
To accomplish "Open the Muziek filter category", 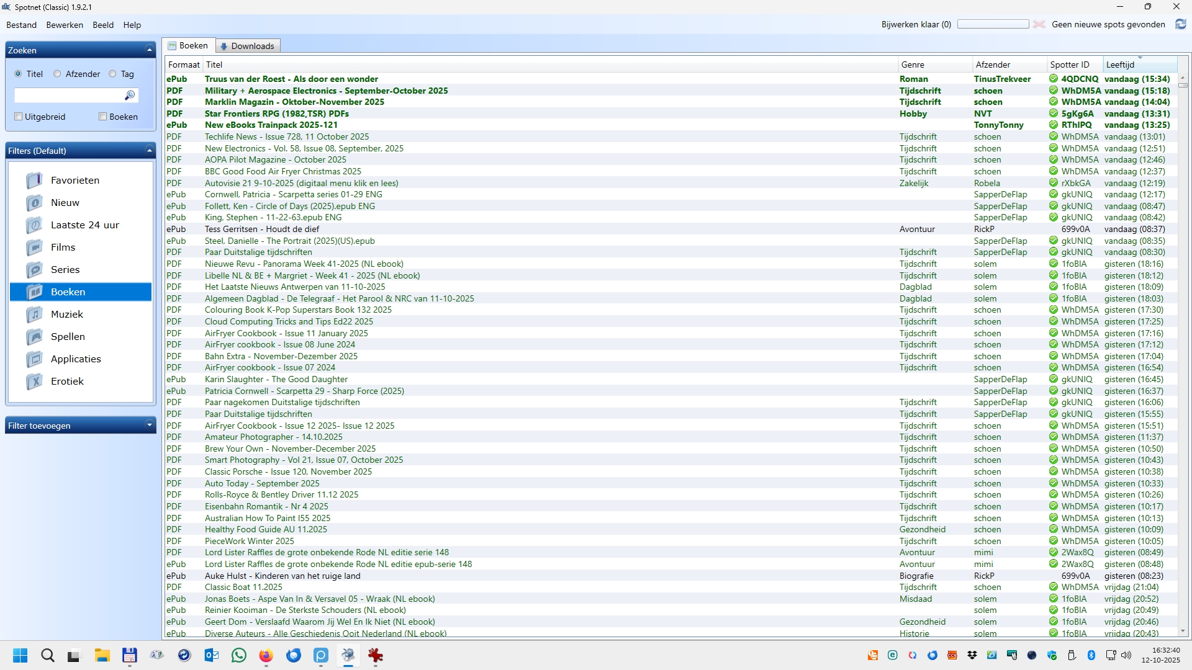I will pyautogui.click(x=66, y=315).
